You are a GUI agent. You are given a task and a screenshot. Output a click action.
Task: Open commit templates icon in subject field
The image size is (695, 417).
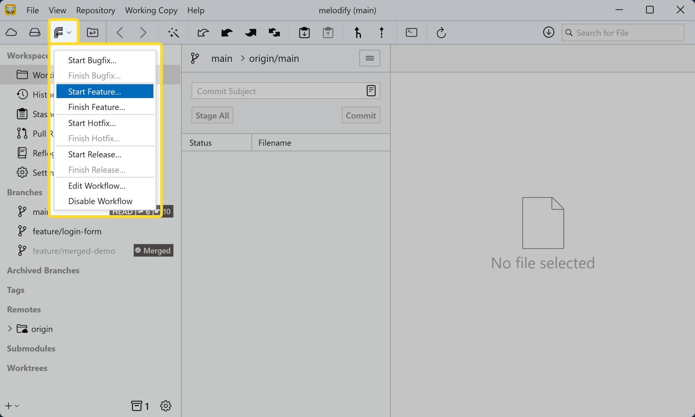tap(371, 91)
